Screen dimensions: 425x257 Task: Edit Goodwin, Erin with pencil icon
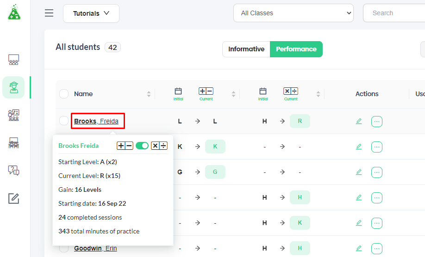[x=359, y=248]
